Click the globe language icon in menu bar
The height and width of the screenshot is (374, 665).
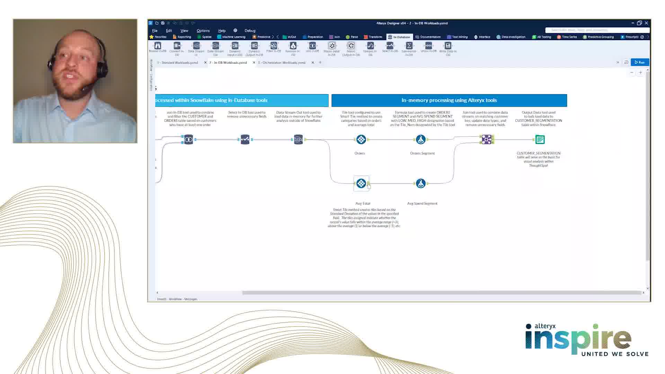(x=235, y=30)
